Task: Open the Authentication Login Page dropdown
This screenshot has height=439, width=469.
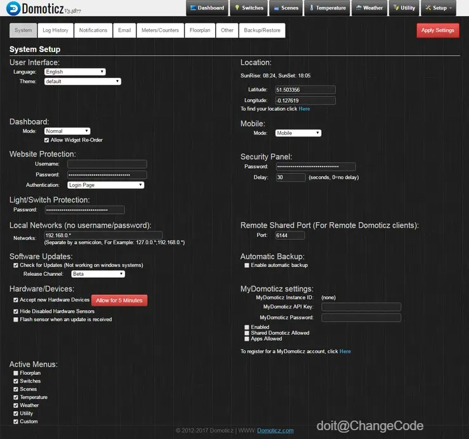Action: (x=105, y=185)
